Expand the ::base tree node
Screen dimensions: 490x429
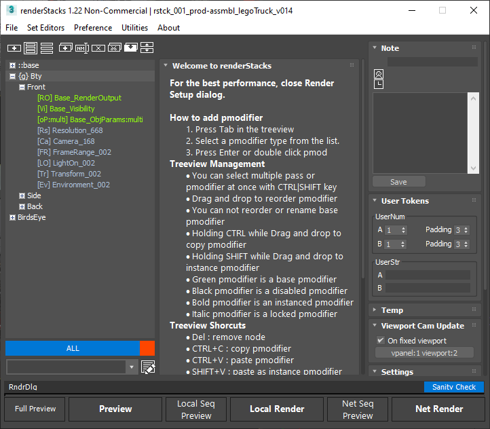pyautogui.click(x=12, y=65)
